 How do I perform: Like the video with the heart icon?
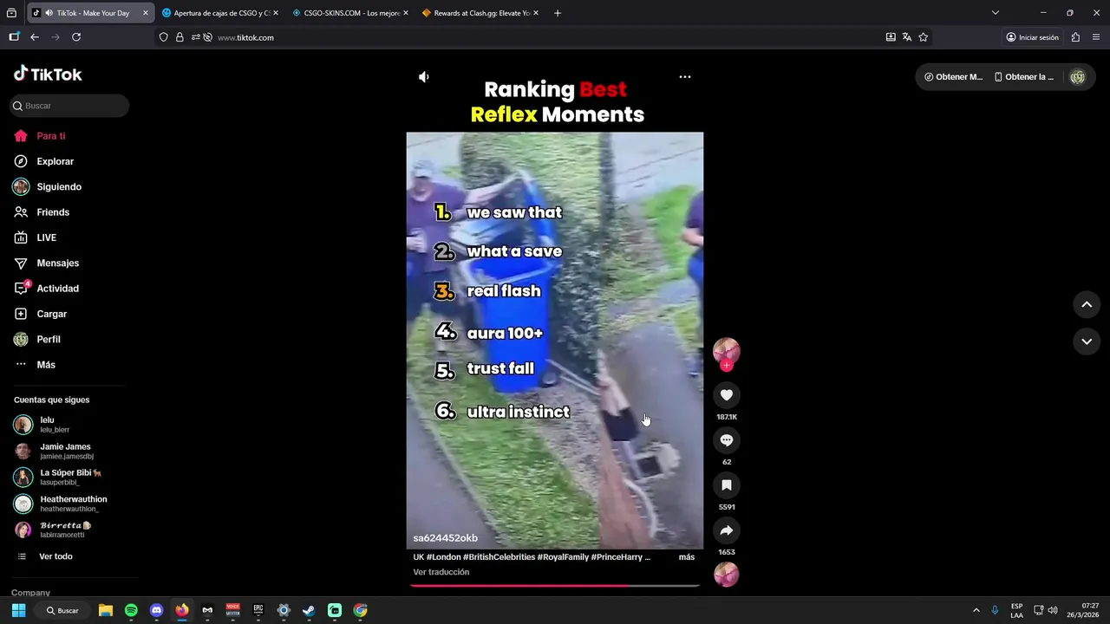point(727,395)
